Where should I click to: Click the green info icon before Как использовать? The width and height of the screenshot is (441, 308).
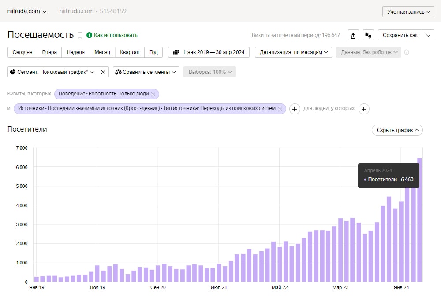point(89,35)
